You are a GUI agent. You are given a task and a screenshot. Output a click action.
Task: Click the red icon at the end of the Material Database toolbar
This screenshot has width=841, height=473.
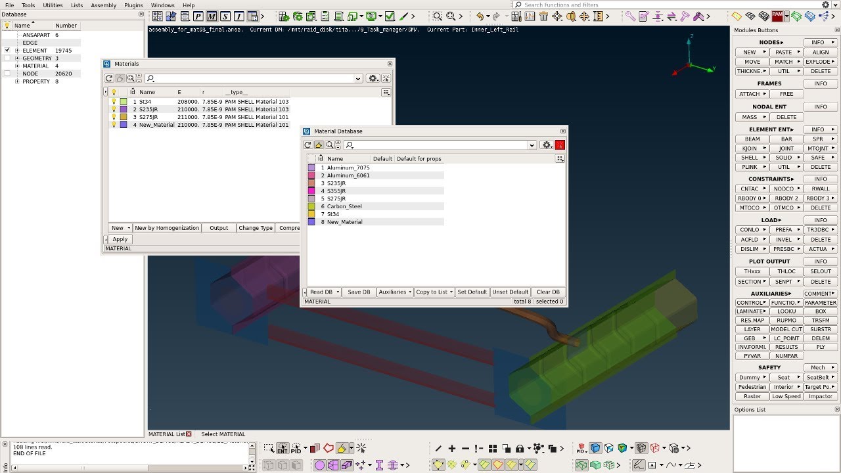[560, 145]
